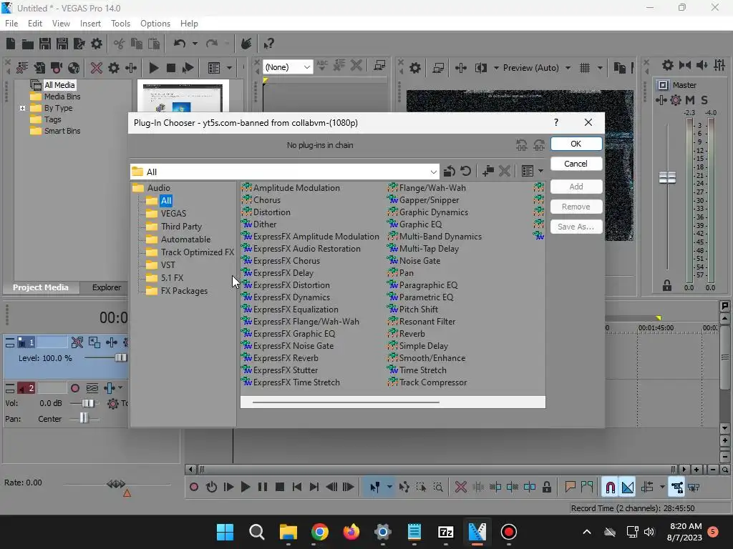Screen dimensions: 733x549
Task: Open the Insert menu
Action: click(90, 24)
